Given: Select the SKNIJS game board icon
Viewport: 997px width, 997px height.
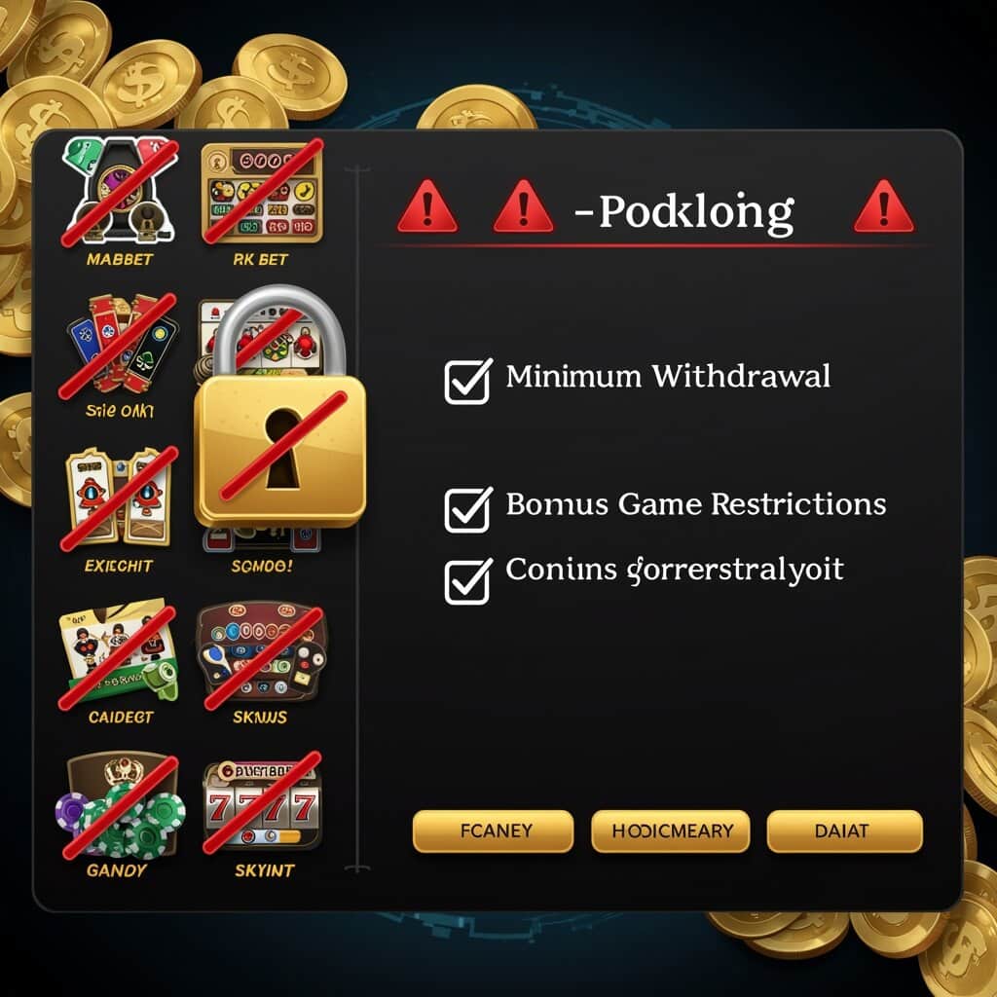Looking at the screenshot, I should 262,654.
